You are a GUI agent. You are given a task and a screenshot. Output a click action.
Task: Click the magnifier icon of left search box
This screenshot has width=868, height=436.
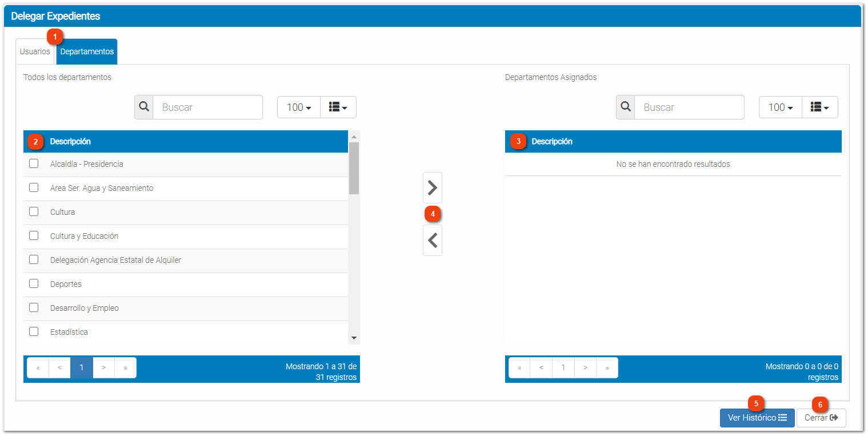(144, 107)
